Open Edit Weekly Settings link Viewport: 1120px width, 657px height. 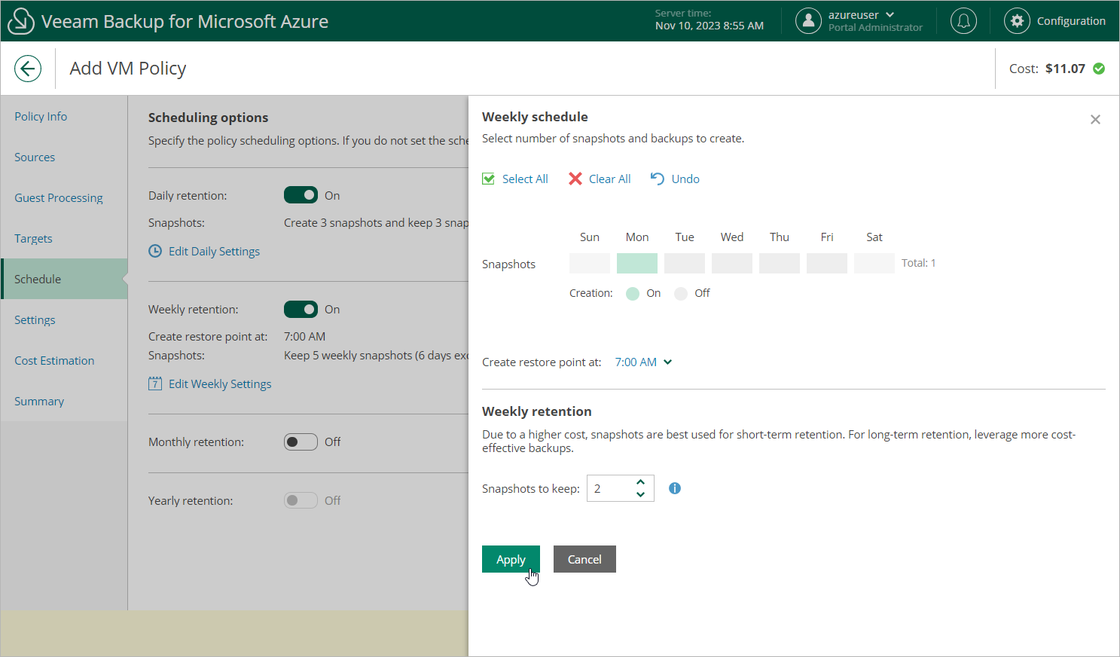coord(220,384)
